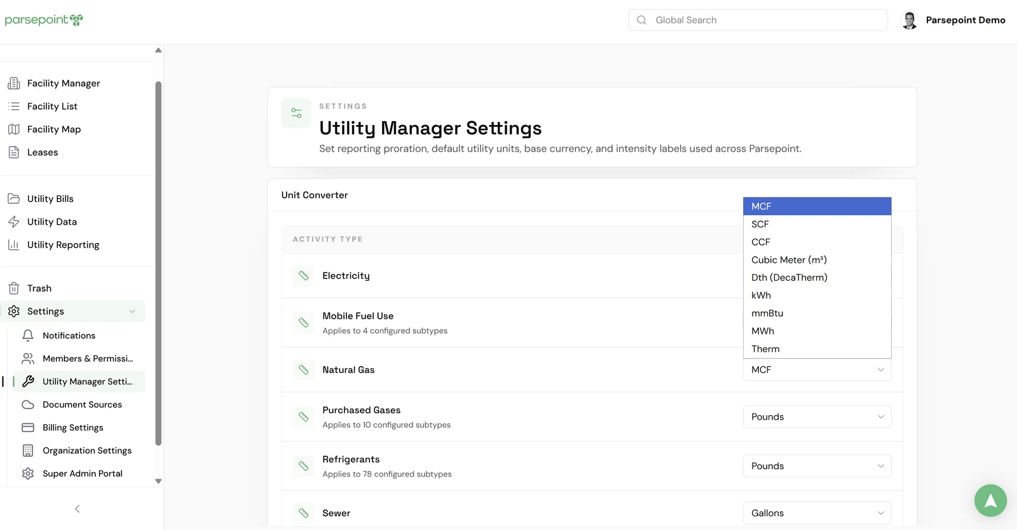The width and height of the screenshot is (1017, 530).
Task: Open the green arrow assistant button
Action: click(x=990, y=500)
